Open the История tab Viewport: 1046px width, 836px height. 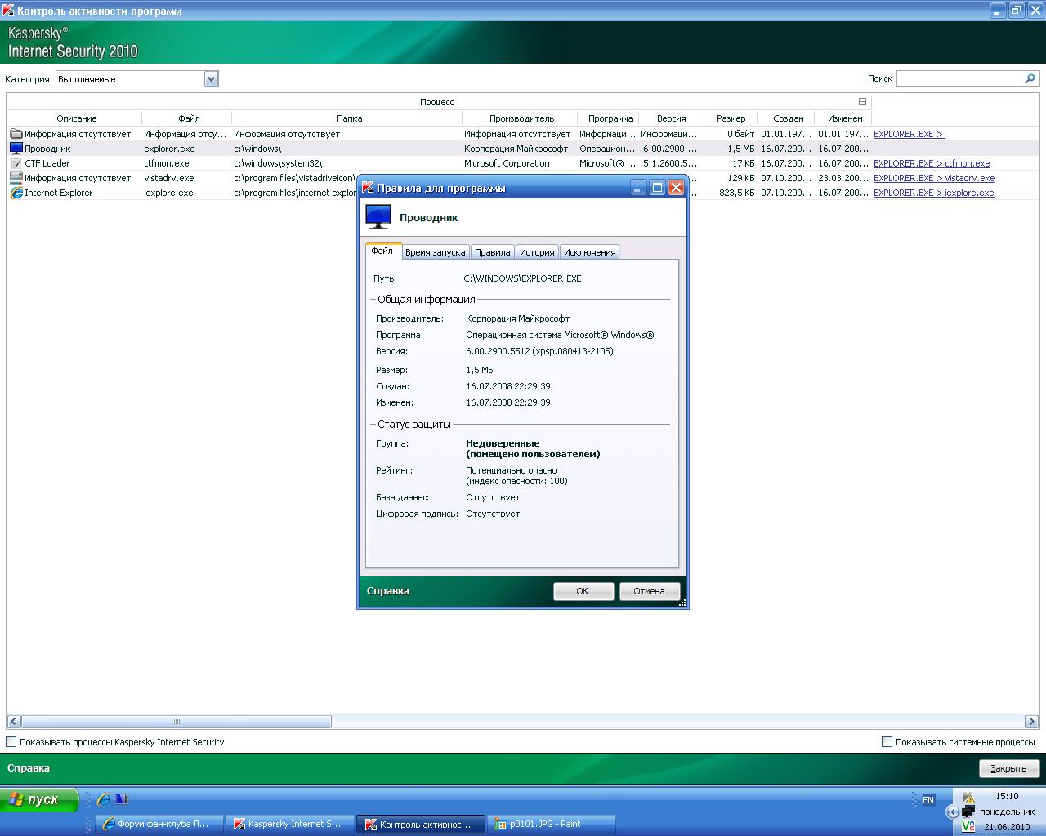(537, 252)
